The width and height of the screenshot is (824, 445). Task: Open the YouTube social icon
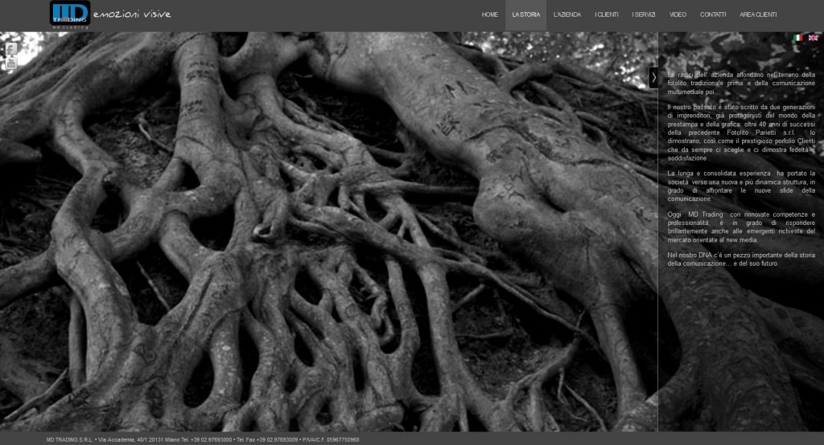(x=11, y=63)
